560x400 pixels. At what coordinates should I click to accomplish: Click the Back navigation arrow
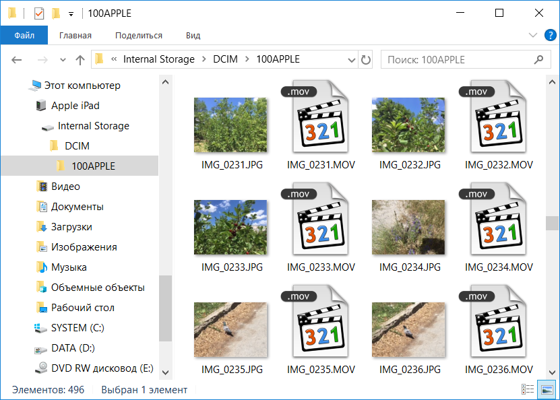[x=18, y=59]
